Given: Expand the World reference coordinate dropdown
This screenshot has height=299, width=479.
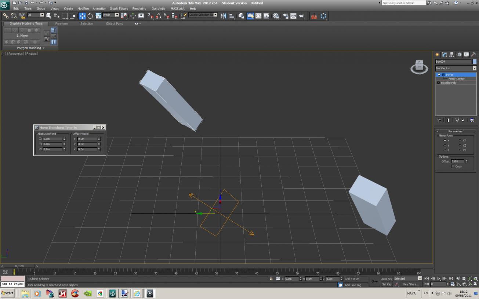Looking at the screenshot, I should [111, 15].
